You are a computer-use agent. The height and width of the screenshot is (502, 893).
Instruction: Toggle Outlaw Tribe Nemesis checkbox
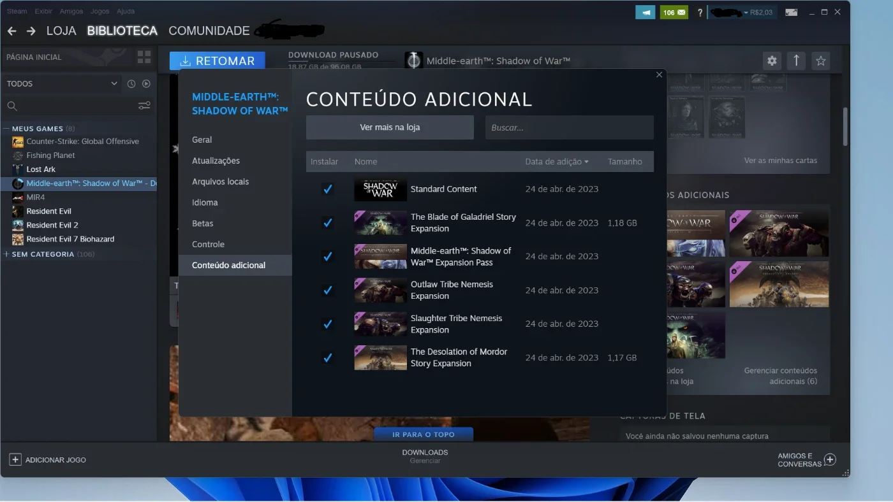point(328,290)
